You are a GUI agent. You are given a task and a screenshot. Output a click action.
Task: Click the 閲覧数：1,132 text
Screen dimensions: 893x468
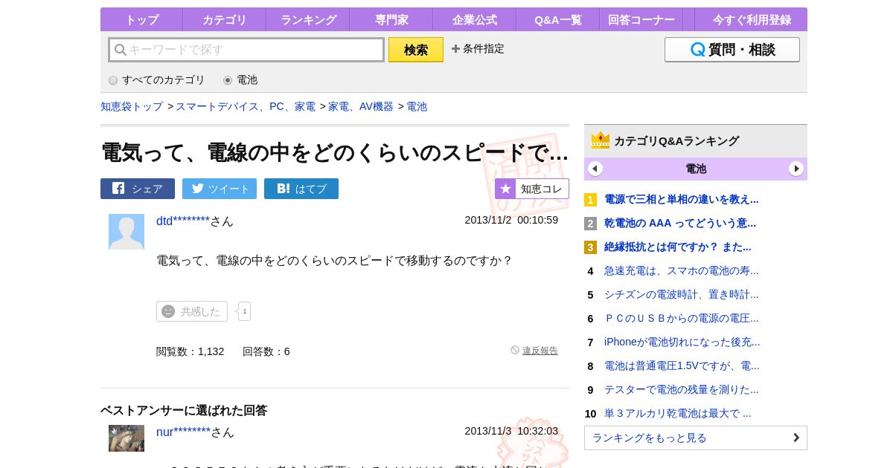191,351
